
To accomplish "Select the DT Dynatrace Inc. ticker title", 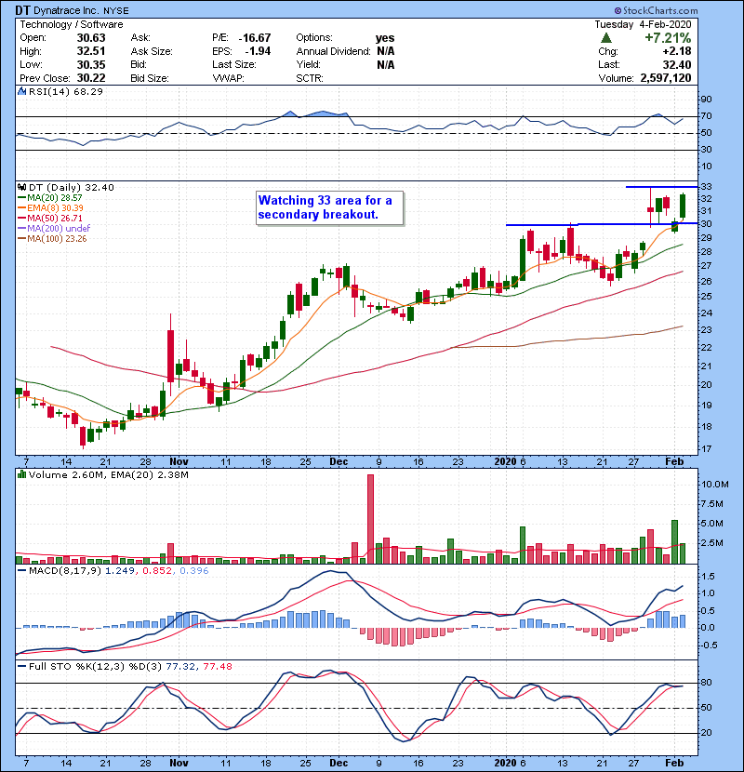I will [72, 10].
